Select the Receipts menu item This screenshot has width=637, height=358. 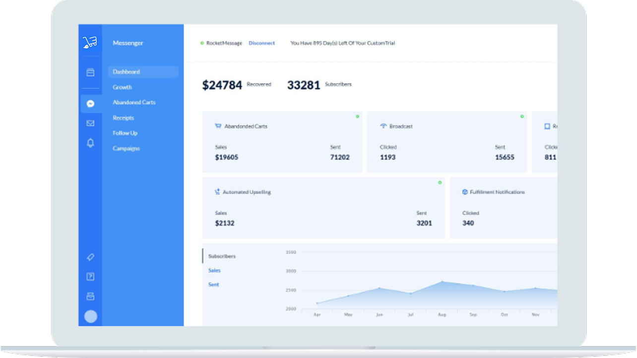coord(123,118)
